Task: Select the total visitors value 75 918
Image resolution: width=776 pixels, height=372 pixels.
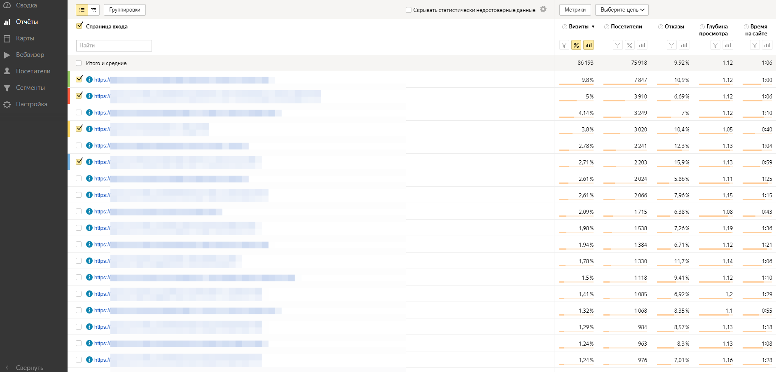Action: coord(639,63)
